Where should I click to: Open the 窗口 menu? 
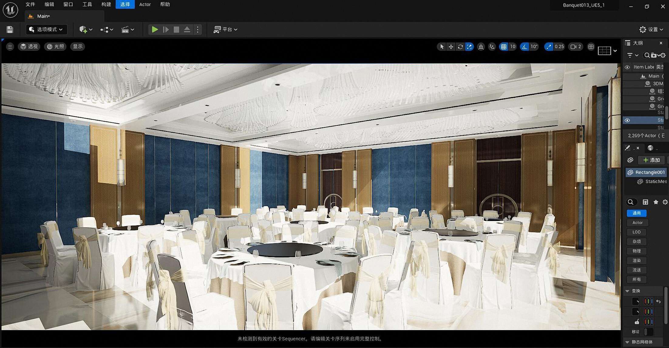point(68,4)
